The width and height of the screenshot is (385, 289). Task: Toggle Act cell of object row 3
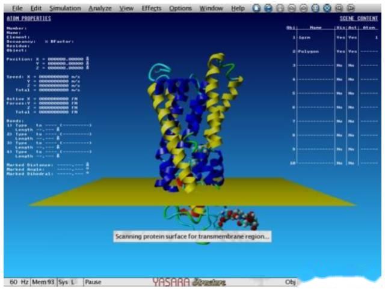(x=351, y=65)
